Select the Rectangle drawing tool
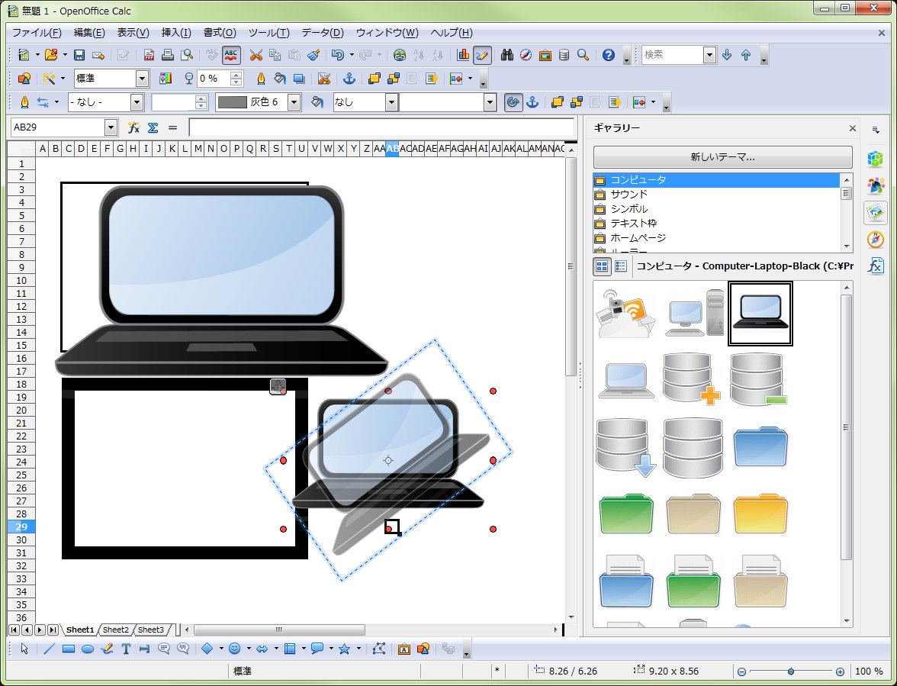Viewport: 897px width, 686px height. [x=69, y=649]
